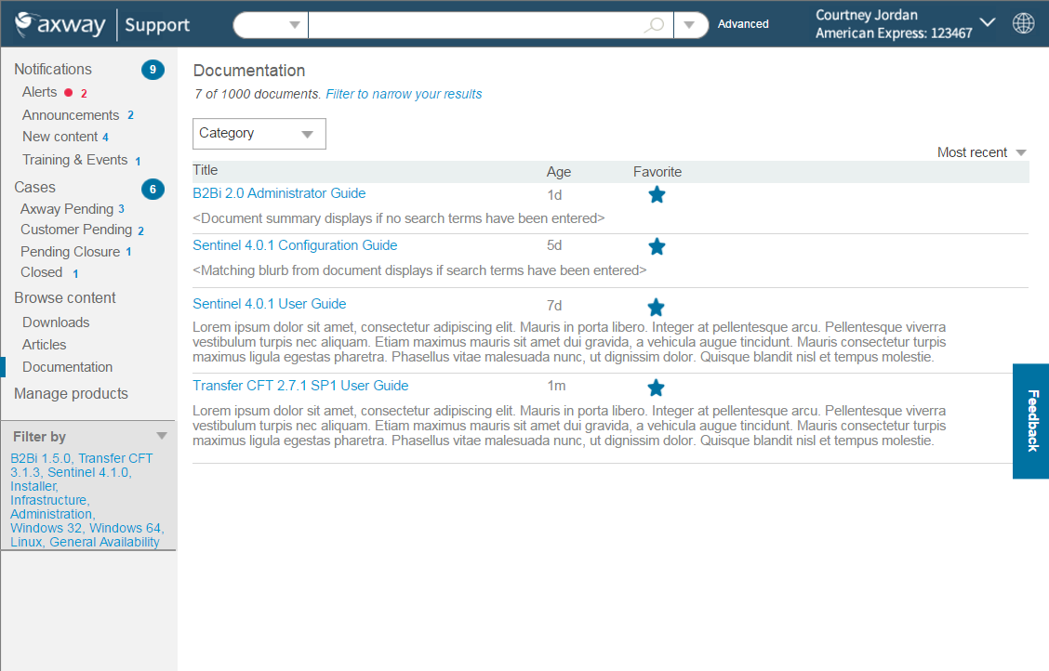This screenshot has height=671, width=1049.
Task: Expand the Most recent sort dropdown
Action: [x=981, y=152]
